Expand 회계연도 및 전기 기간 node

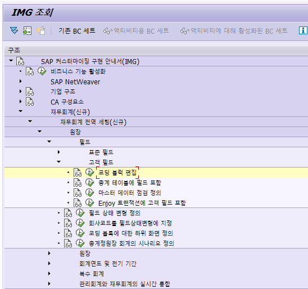click(x=49, y=263)
